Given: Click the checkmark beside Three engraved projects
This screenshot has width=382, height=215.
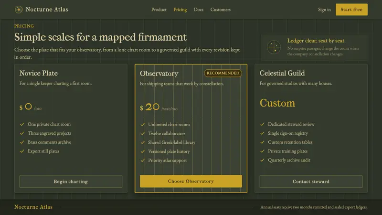Looking at the screenshot, I should click(22, 133).
